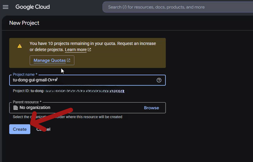Click the Google Cloud logo
The width and height of the screenshot is (253, 162).
[x=33, y=7]
